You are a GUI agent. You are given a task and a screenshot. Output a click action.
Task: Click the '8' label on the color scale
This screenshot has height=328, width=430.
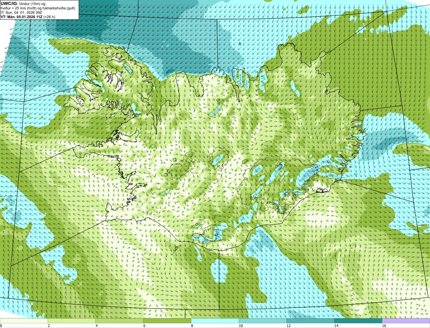pyautogui.click(x=192, y=326)
